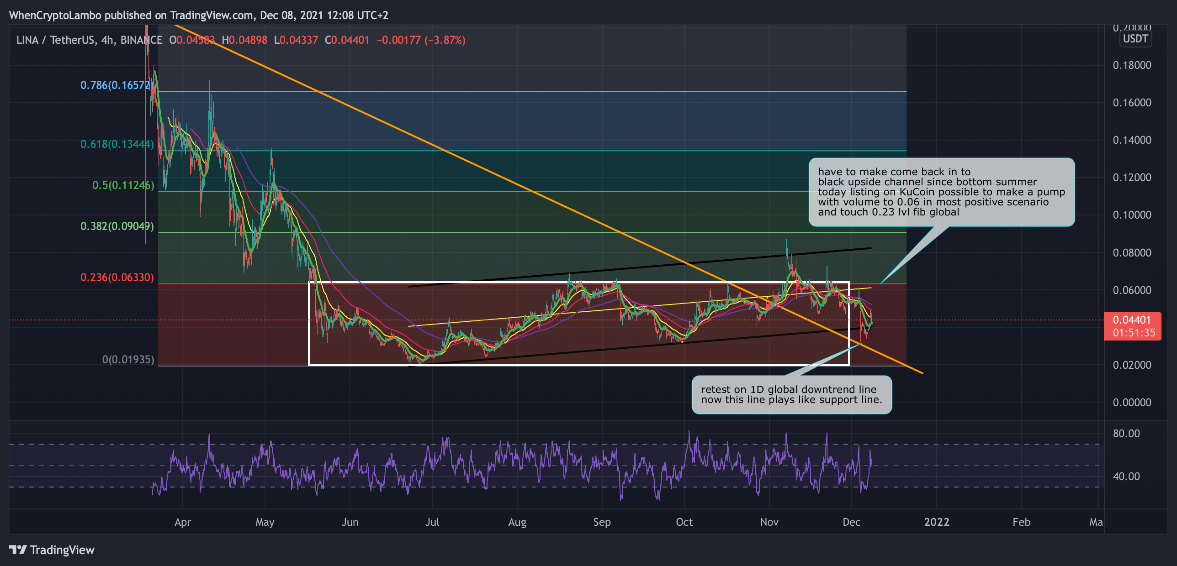
Task: Click the RSI 80.00 scale value
Action: [1127, 434]
